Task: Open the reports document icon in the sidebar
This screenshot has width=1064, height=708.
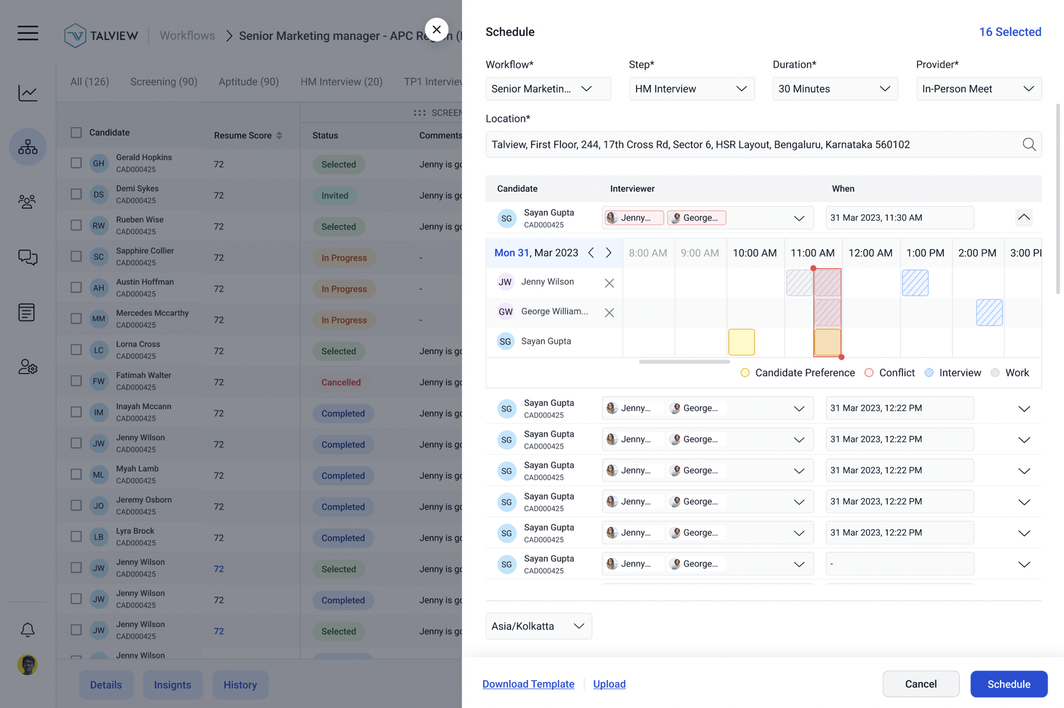Action: pyautogui.click(x=27, y=312)
